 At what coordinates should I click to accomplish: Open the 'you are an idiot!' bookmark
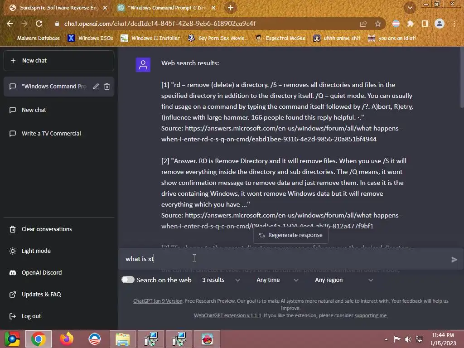(392, 38)
